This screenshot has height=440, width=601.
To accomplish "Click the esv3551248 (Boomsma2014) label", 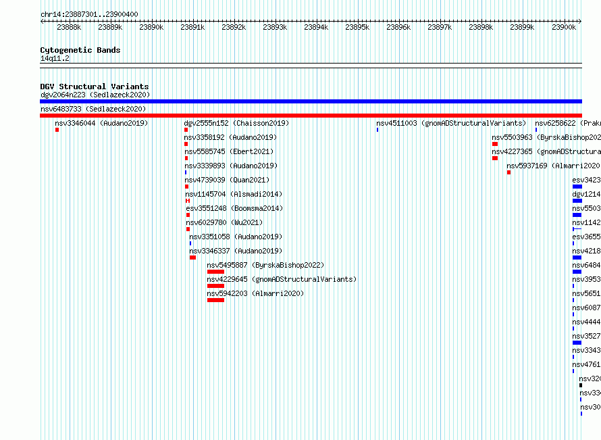I will pos(234,208).
